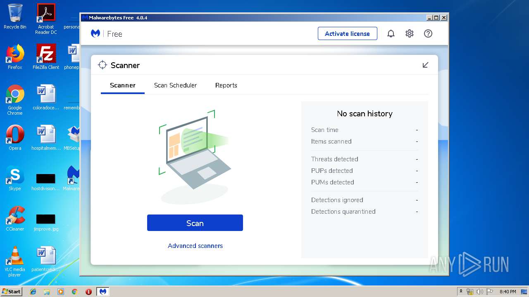Open the Opera desktop shortcut
Image resolution: width=529 pixels, height=297 pixels.
(15, 138)
